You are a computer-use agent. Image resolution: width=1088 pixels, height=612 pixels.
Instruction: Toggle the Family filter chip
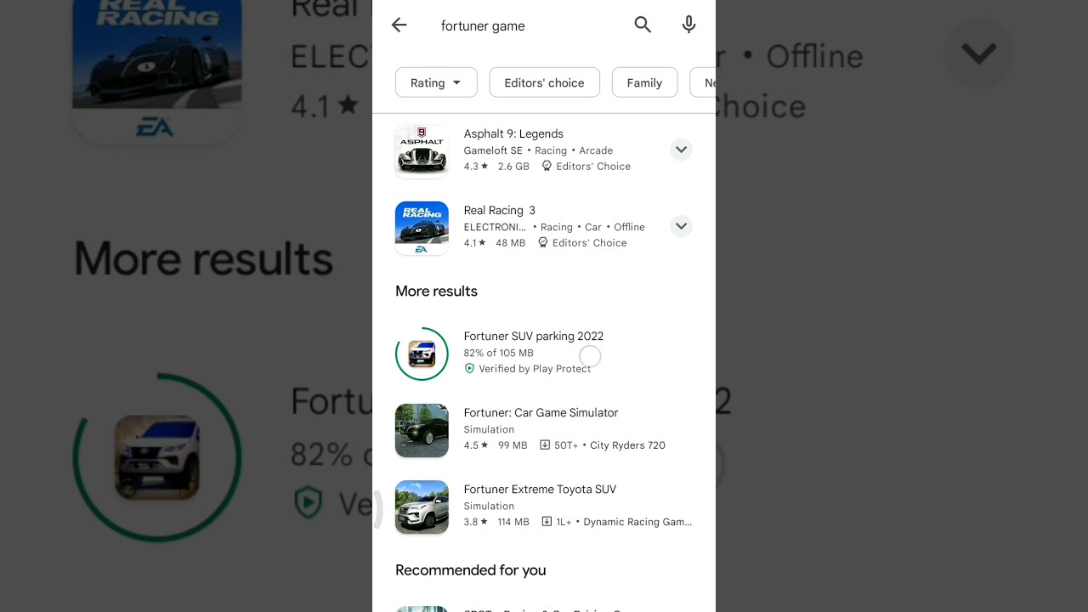pos(644,82)
